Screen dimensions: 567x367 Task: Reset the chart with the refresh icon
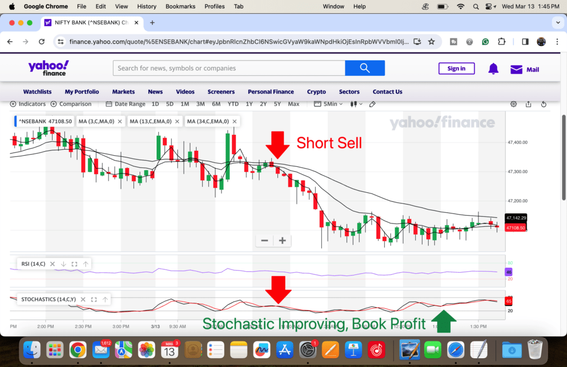click(x=544, y=104)
